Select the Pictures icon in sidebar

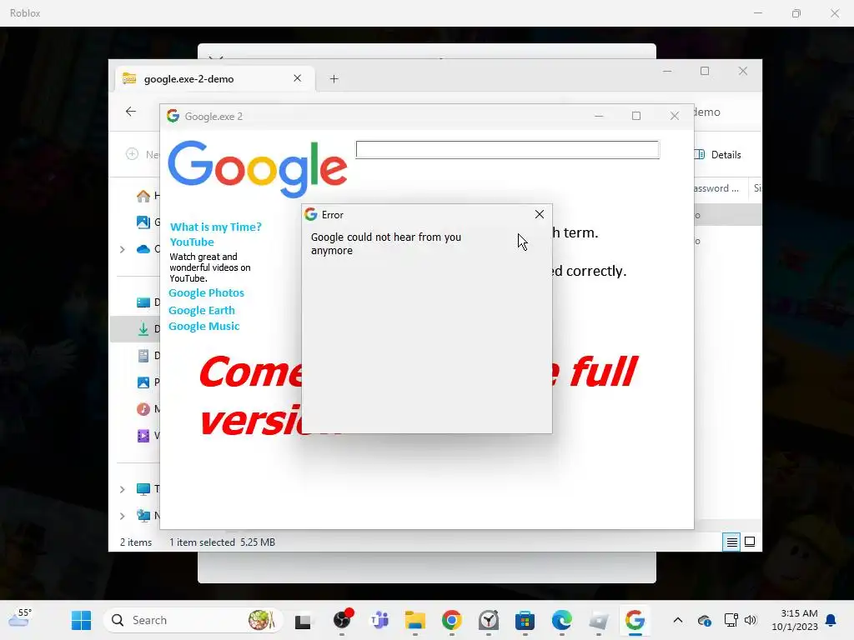click(143, 382)
